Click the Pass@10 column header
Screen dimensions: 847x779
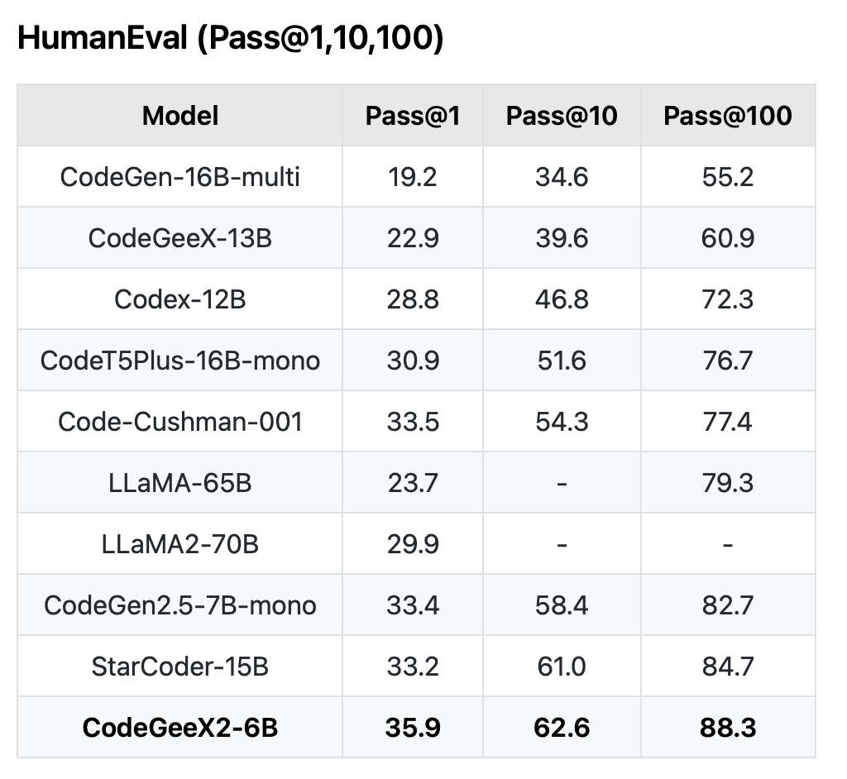562,116
